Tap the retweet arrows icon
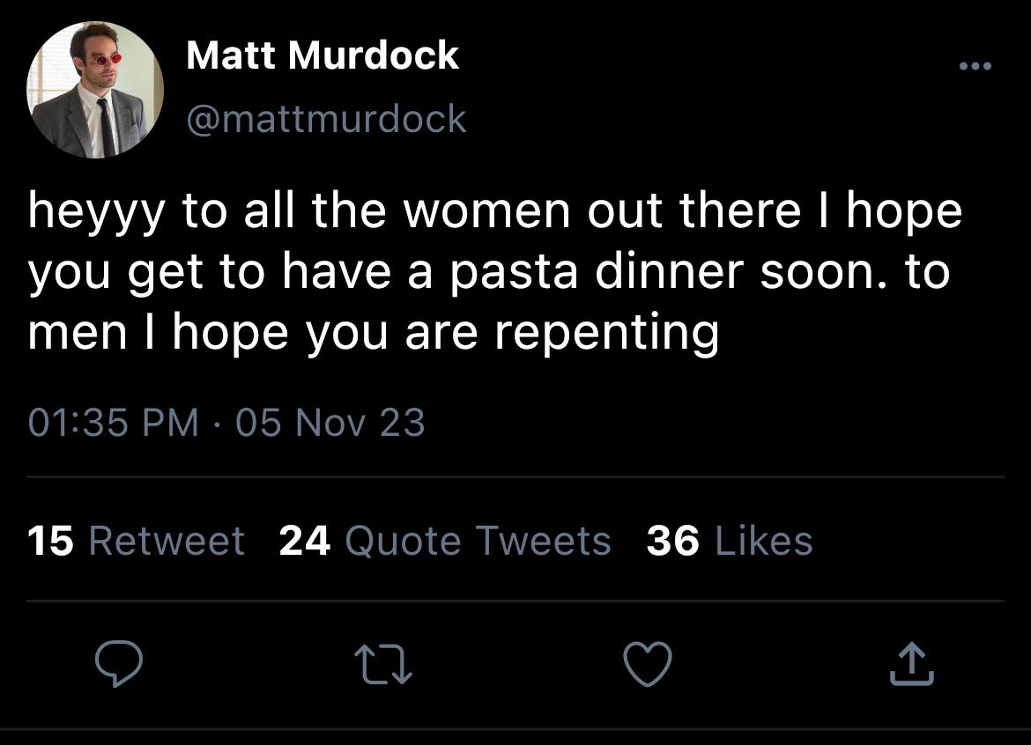The width and height of the screenshot is (1031, 745). pos(383,665)
